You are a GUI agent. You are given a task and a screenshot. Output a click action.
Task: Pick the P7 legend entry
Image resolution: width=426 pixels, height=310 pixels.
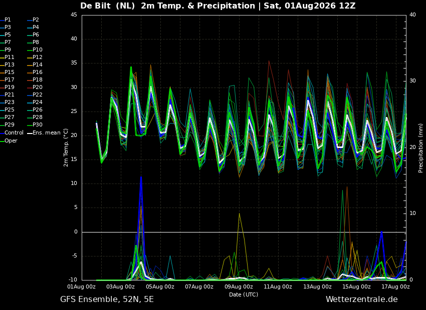[x=6, y=42]
